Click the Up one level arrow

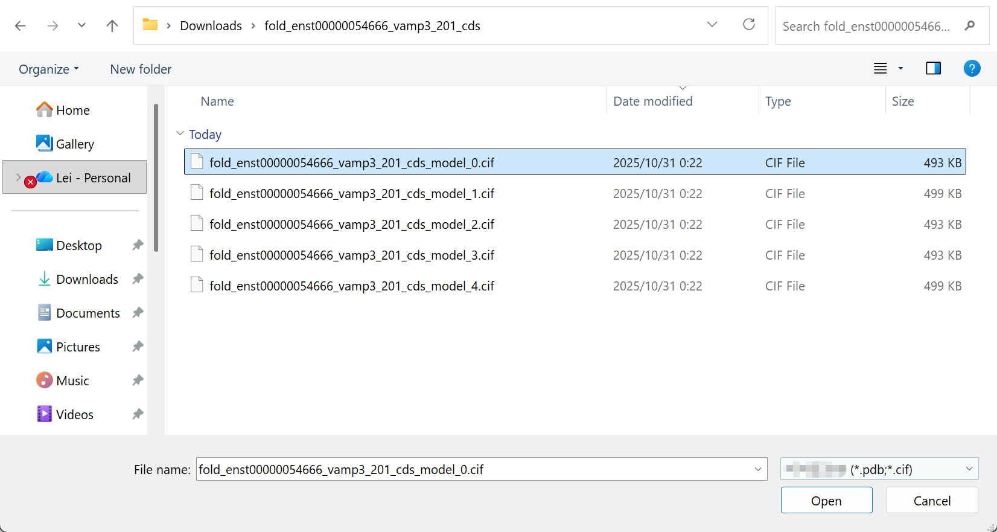(112, 25)
